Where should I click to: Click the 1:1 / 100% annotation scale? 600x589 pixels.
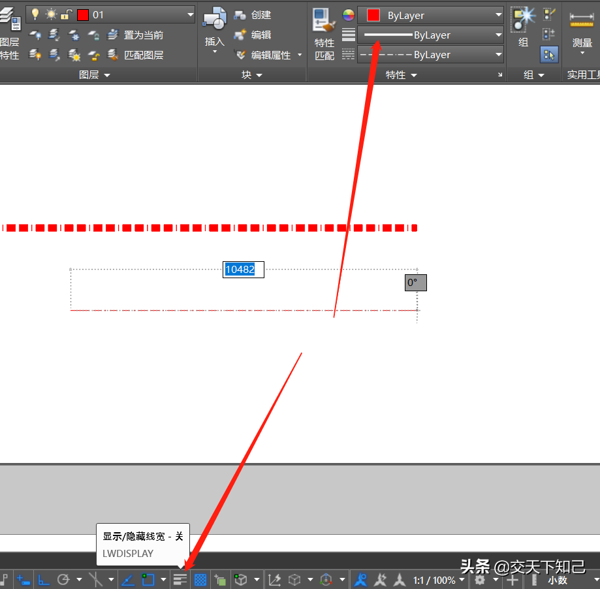tap(434, 580)
